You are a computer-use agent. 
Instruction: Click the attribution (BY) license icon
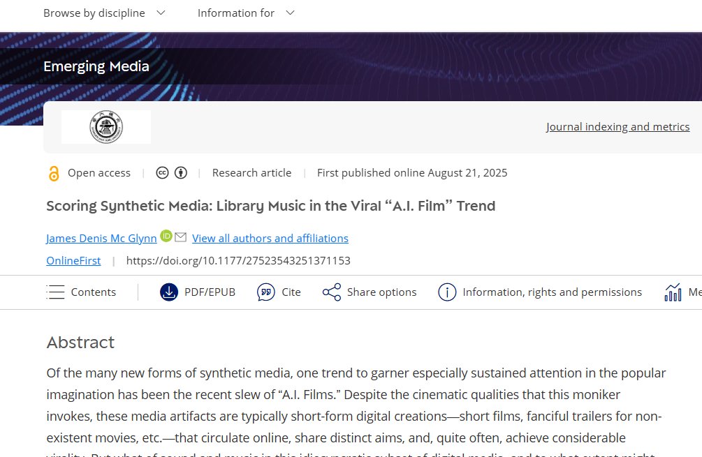coord(180,172)
